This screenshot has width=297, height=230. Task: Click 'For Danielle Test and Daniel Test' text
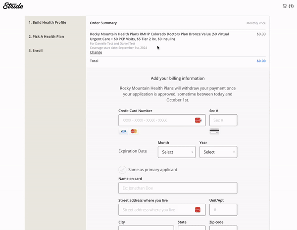pyautogui.click(x=112, y=44)
